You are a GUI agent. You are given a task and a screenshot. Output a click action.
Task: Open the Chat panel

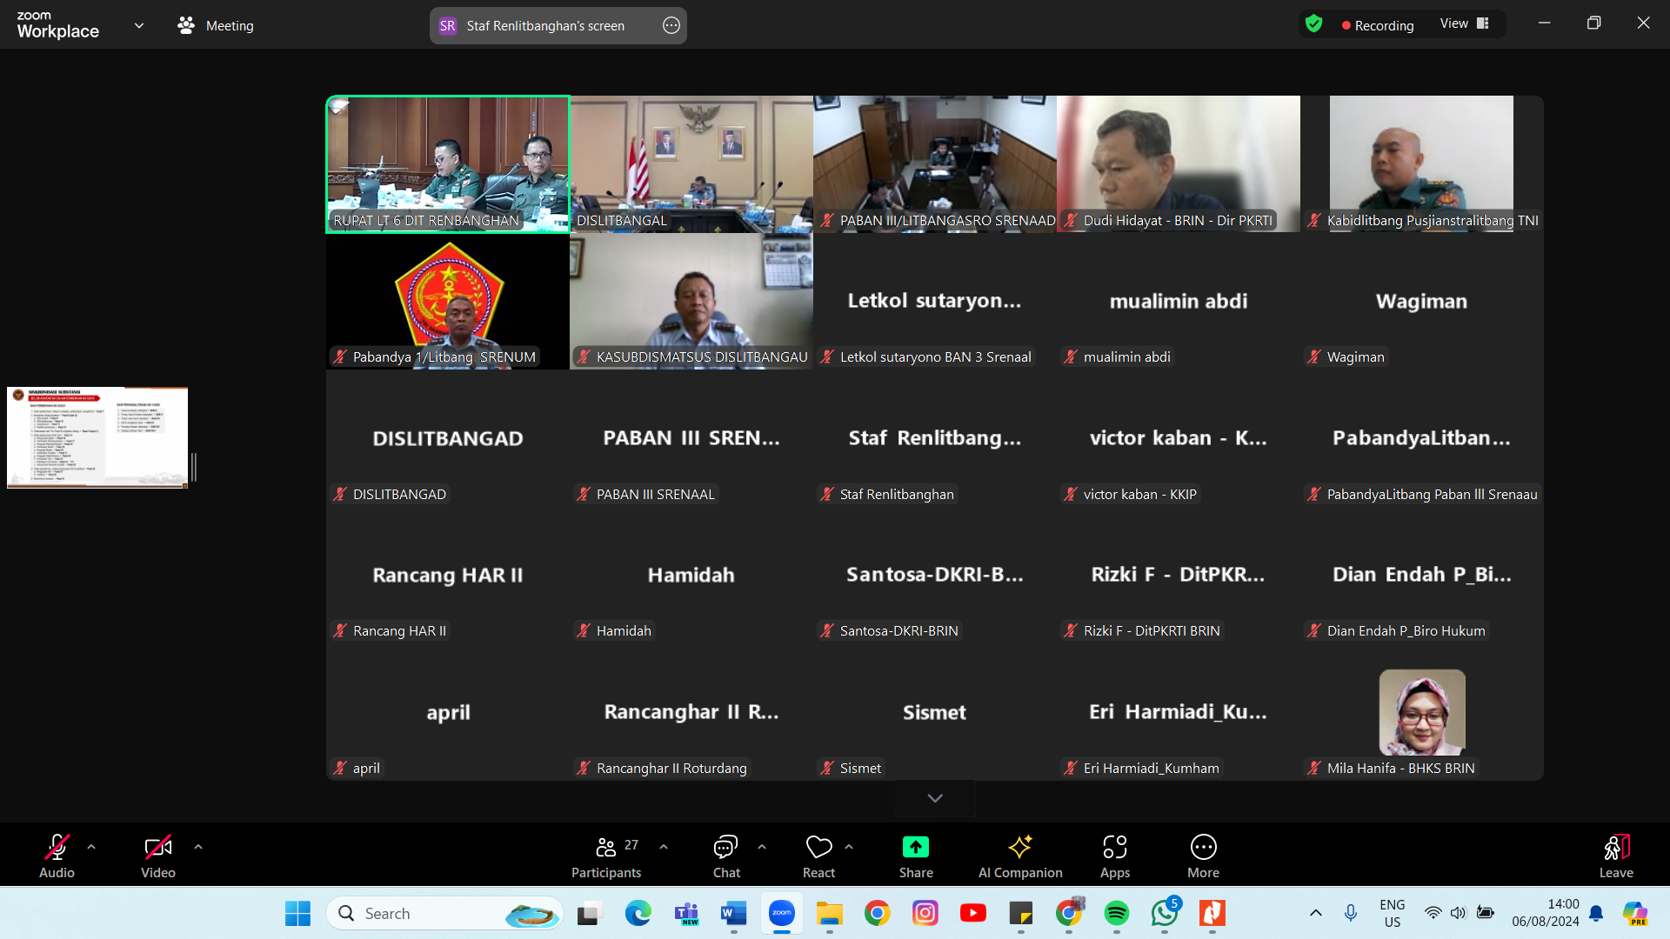point(726,856)
